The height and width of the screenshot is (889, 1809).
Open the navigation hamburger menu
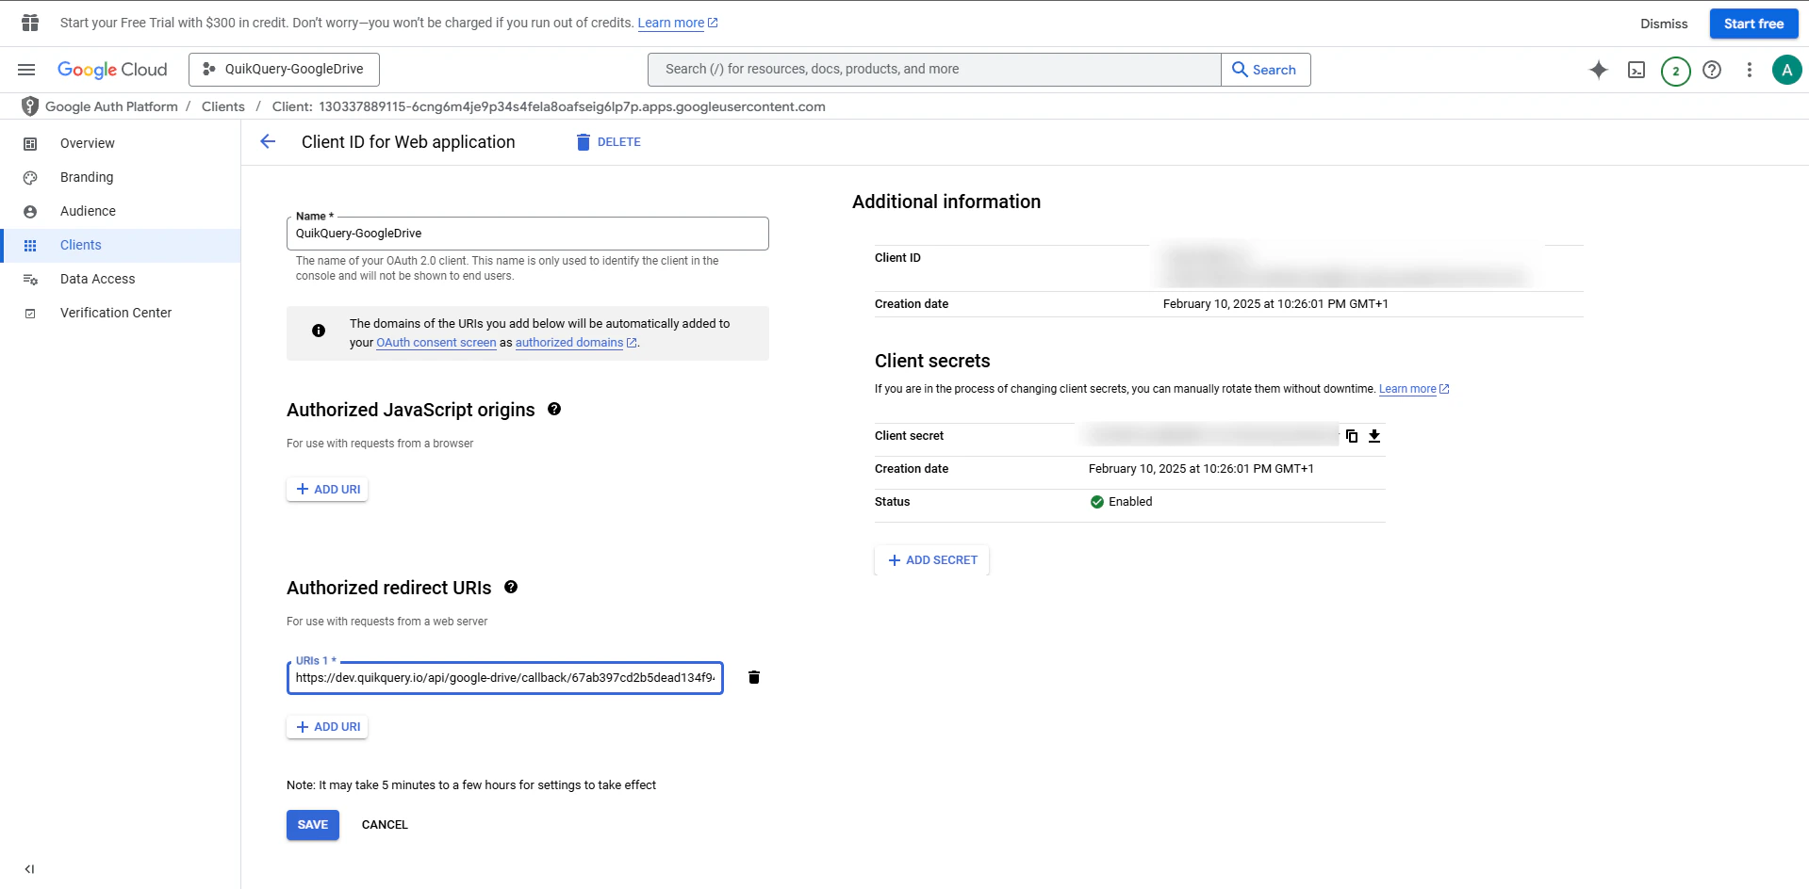(x=26, y=70)
